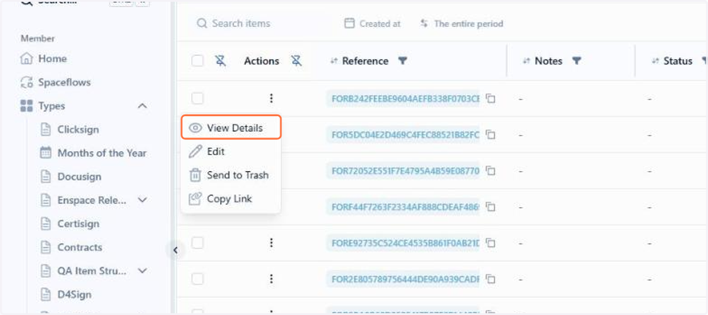The image size is (708, 315).
Task: Open actions menu for FORB242FEEBE row
Action: click(x=271, y=99)
